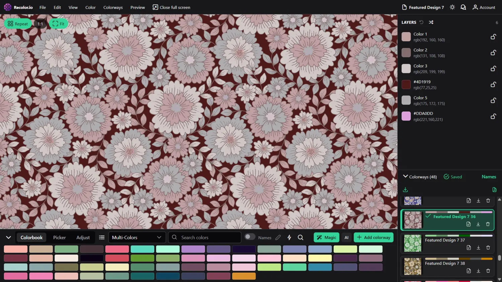Toggle the Names switch in color toolbar

click(250, 237)
